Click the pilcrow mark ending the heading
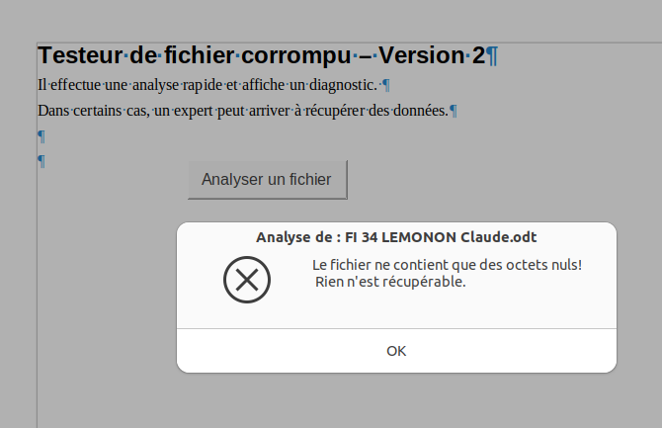 point(492,56)
